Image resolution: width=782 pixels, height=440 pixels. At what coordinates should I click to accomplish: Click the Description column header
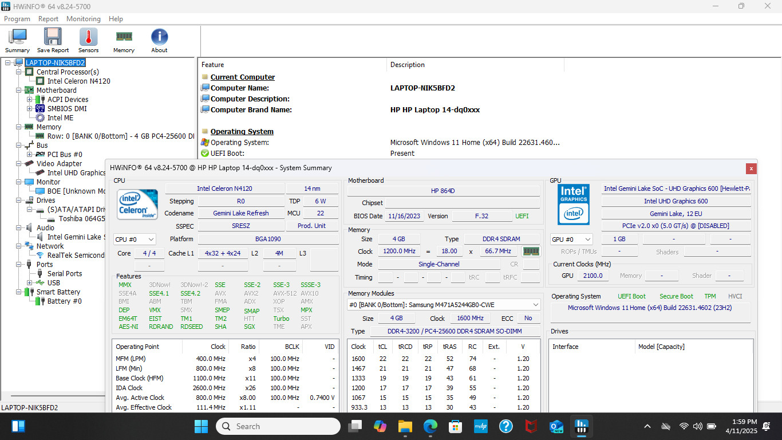[x=475, y=65]
